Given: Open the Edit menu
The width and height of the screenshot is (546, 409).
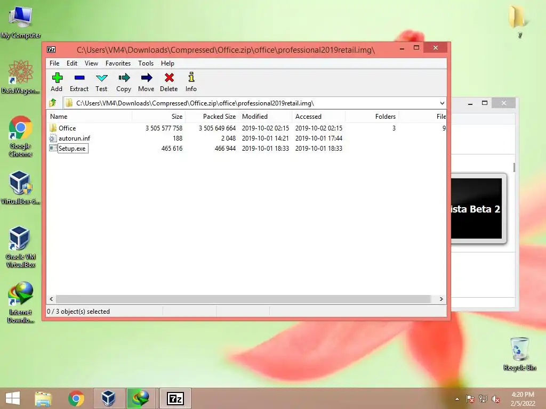Looking at the screenshot, I should 72,63.
